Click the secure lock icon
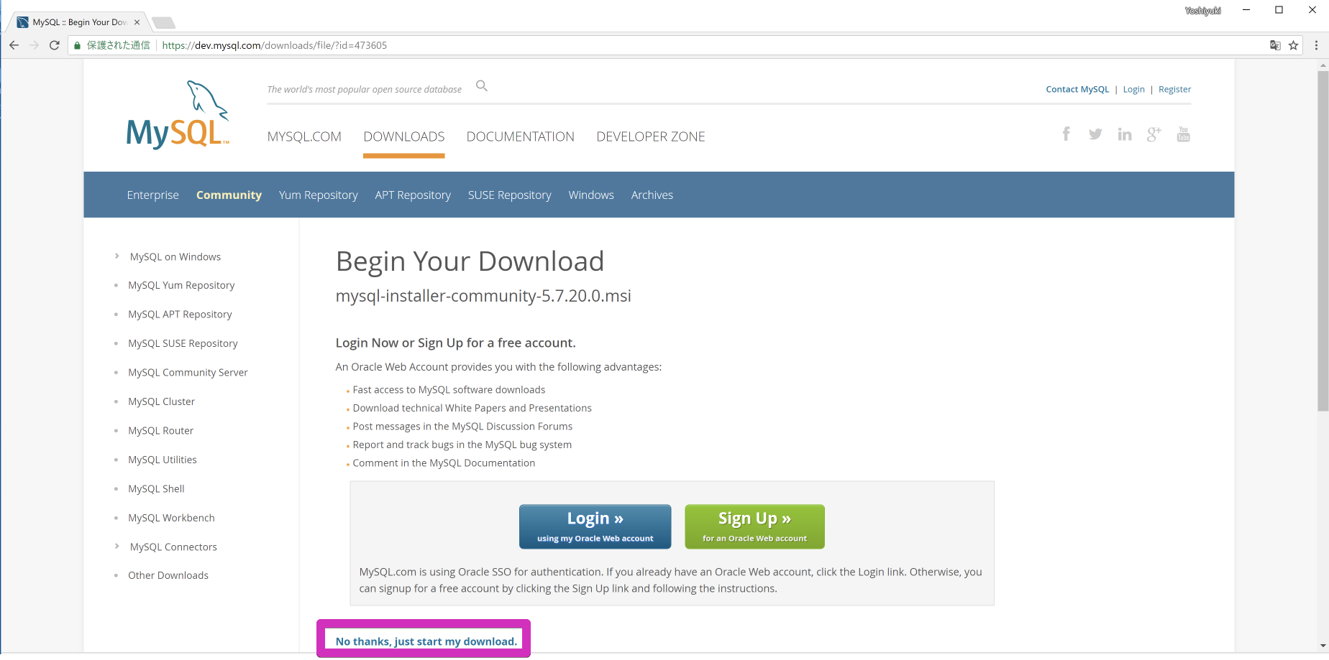Image resolution: width=1329 pixels, height=660 pixels. (78, 45)
